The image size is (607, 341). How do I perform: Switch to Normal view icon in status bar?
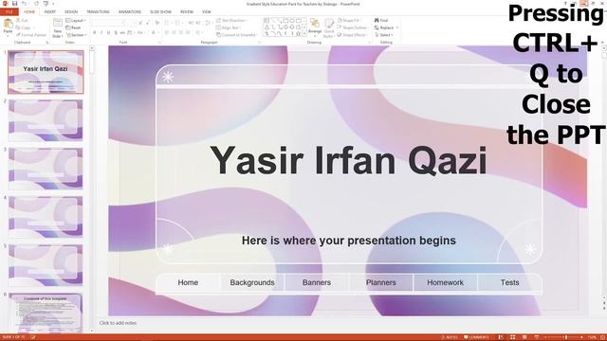click(x=501, y=337)
